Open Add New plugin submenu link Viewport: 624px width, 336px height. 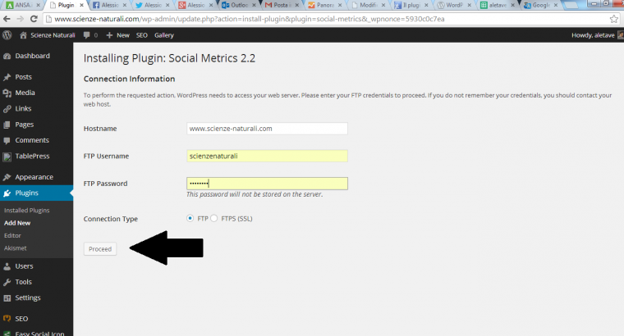17,223
